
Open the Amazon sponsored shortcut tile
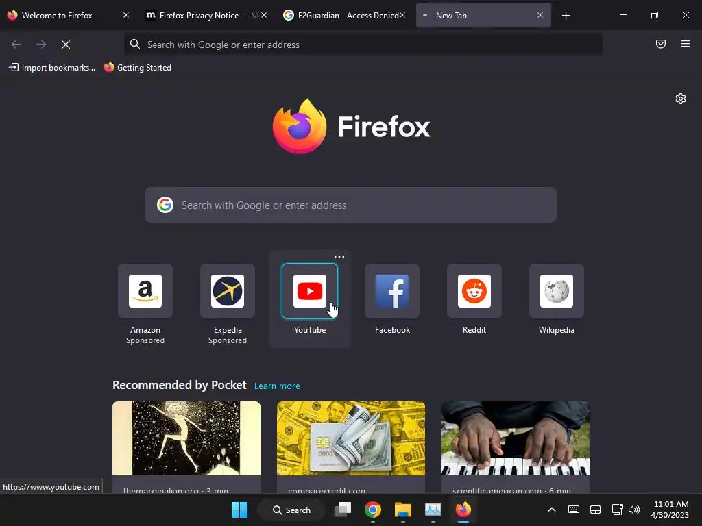[145, 290]
